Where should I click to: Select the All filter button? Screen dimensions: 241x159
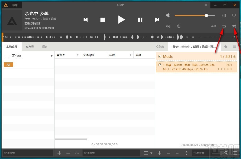pos(8,64)
